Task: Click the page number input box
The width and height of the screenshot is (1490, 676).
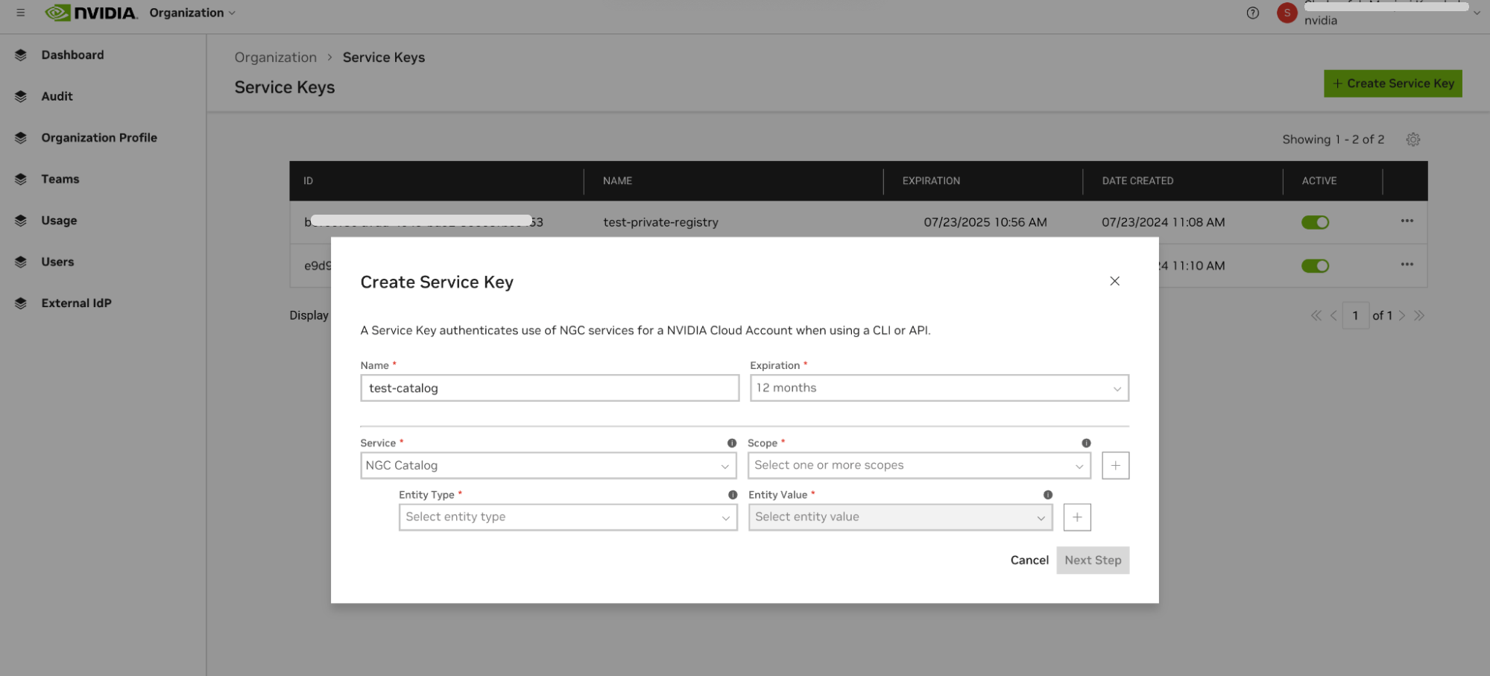Action: click(1356, 315)
